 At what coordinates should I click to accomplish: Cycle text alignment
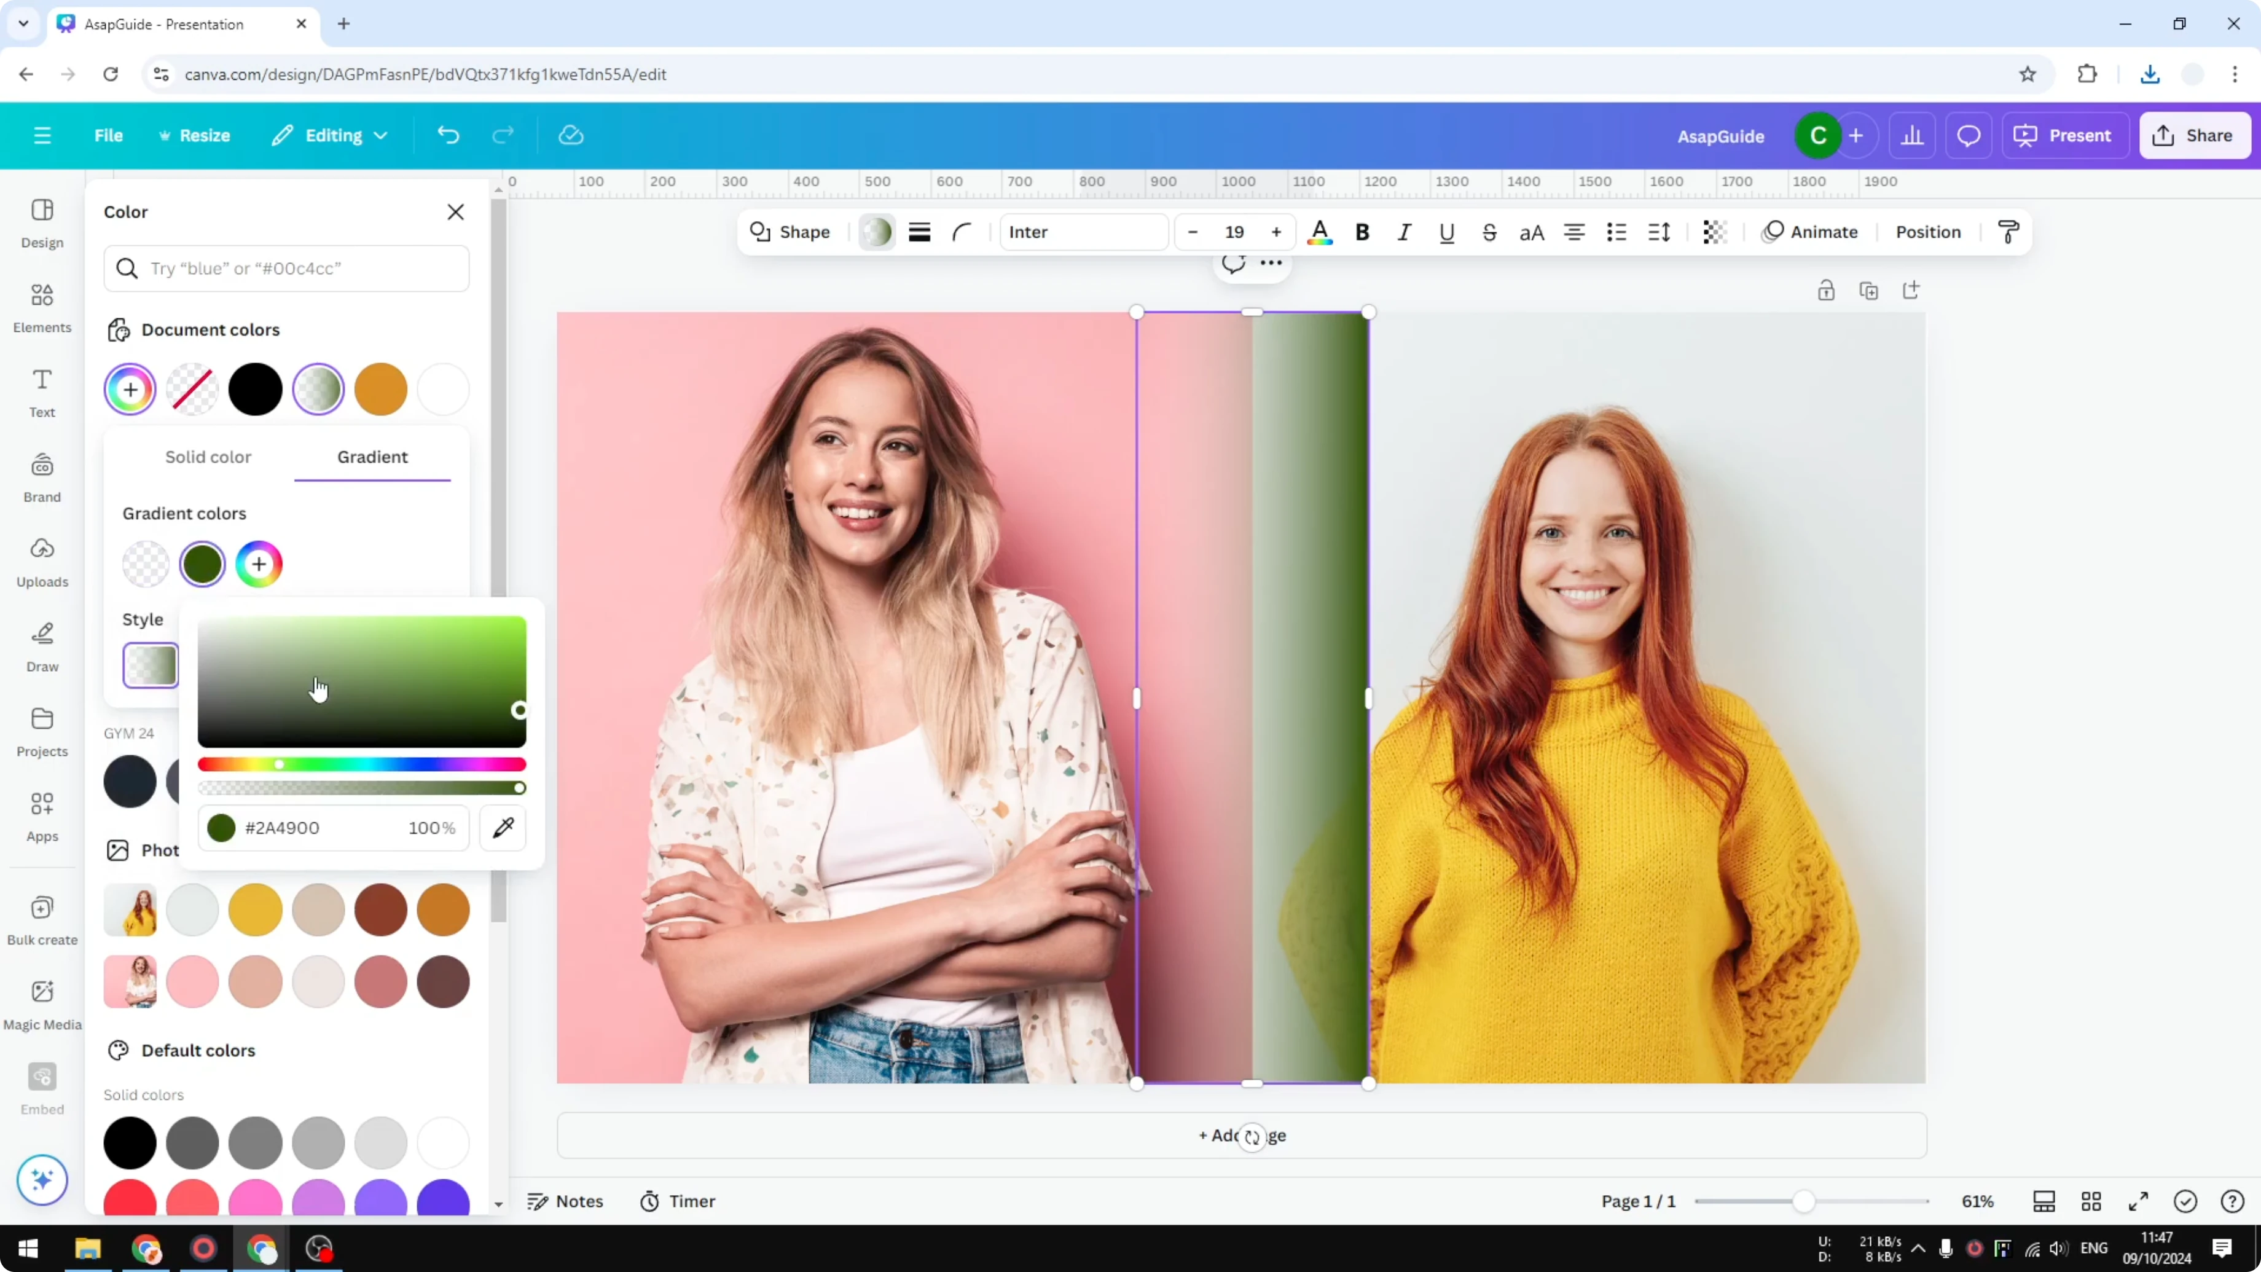(1573, 232)
